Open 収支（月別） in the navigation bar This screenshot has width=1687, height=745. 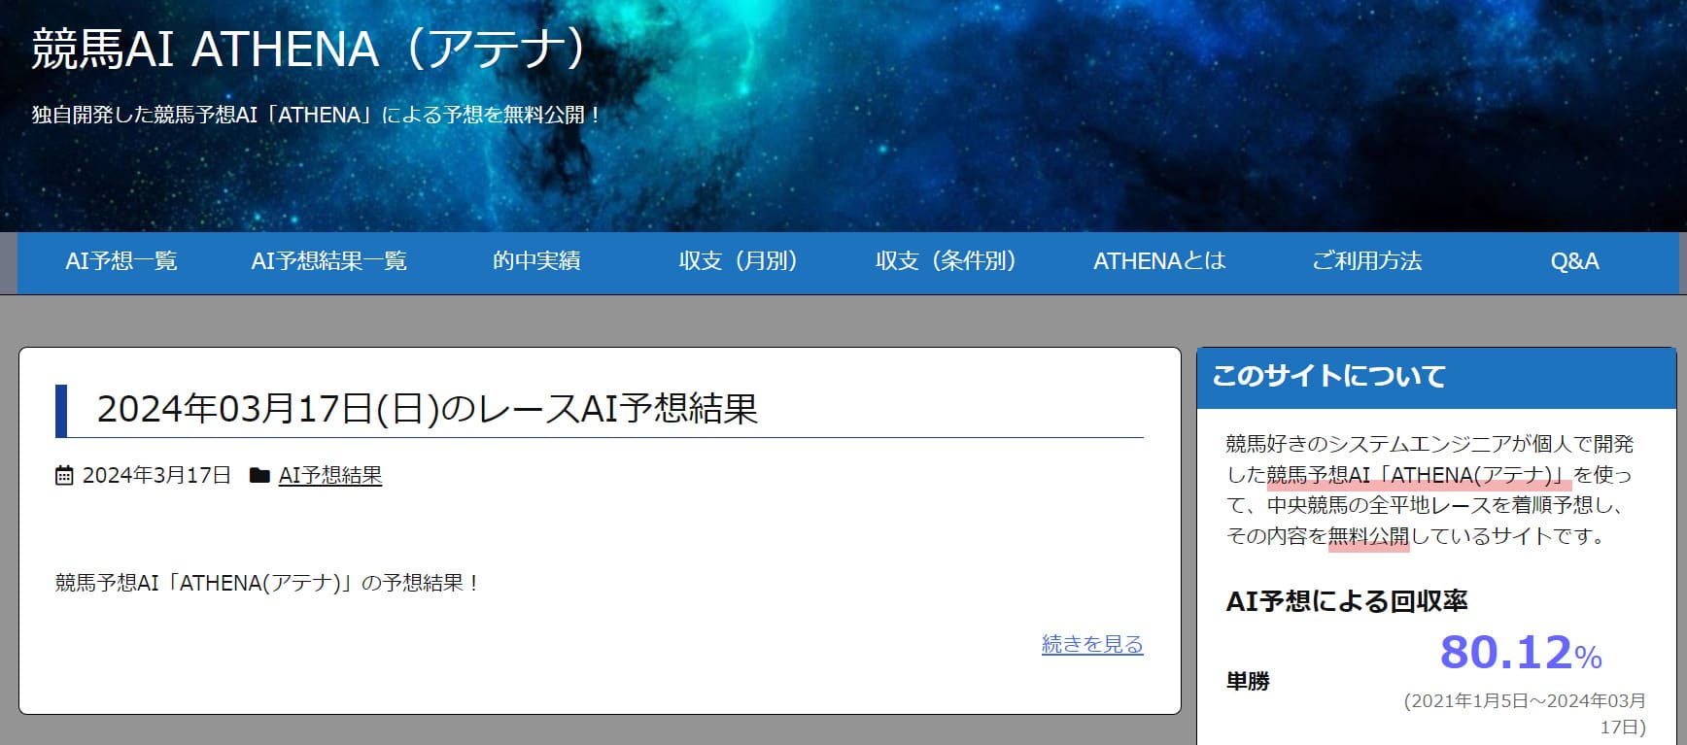tap(739, 261)
